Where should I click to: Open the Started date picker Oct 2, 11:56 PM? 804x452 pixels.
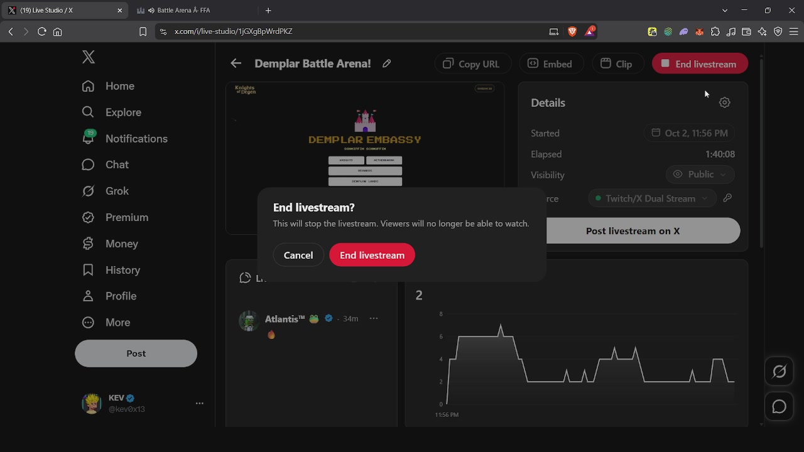pyautogui.click(x=689, y=133)
